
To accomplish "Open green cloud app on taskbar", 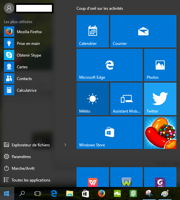I will point(117,193).
